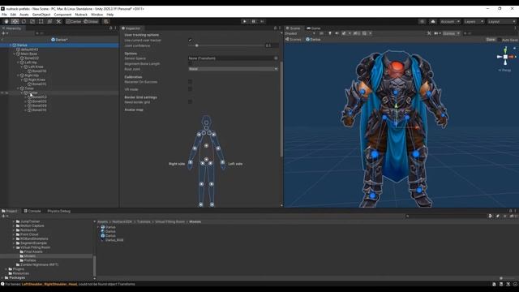Screen dimensions: 519x292
Task: Select the Rect Transform tool
Action: (41, 22)
